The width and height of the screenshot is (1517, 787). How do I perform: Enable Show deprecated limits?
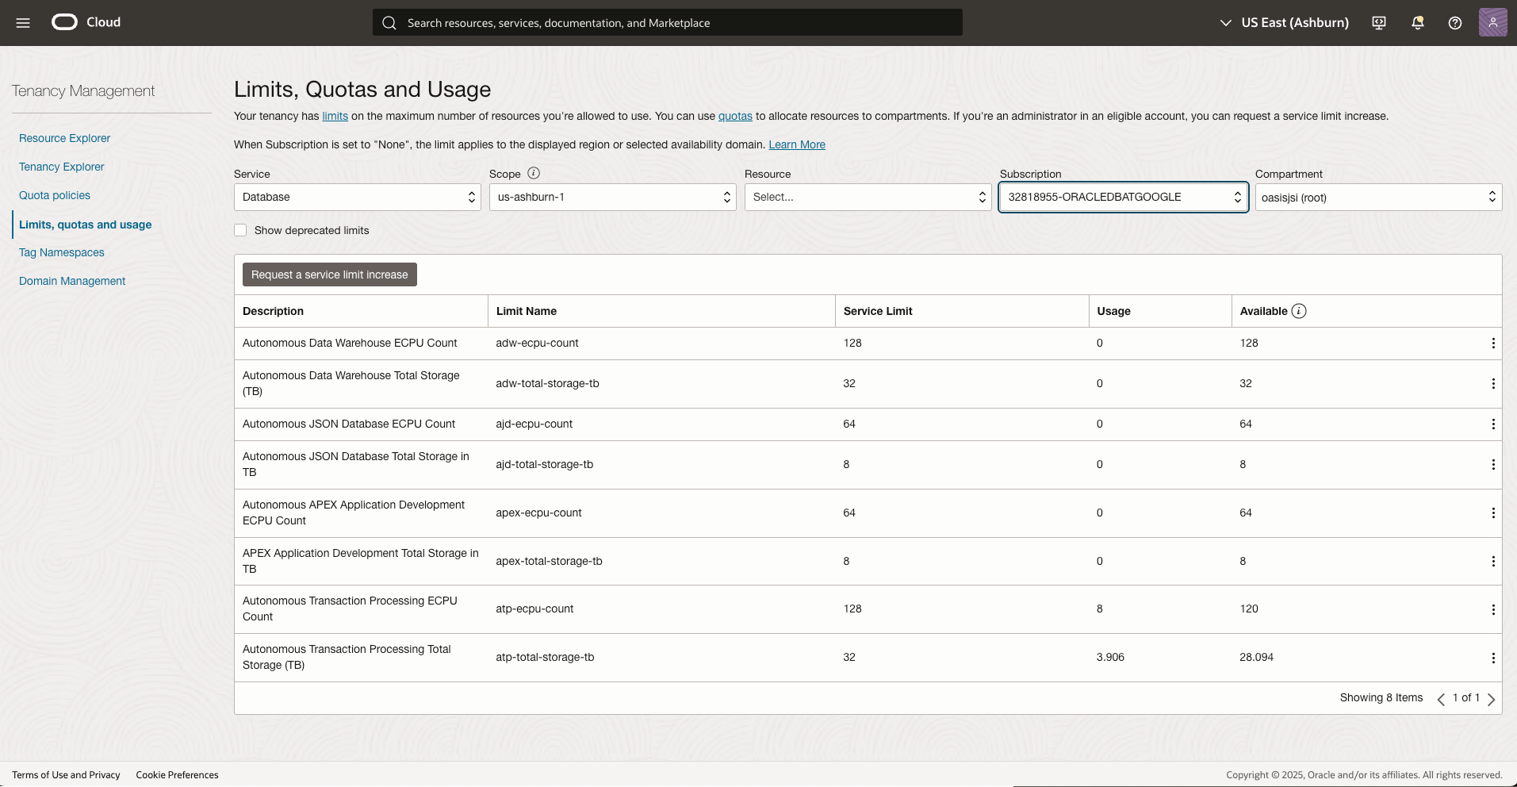pos(240,230)
